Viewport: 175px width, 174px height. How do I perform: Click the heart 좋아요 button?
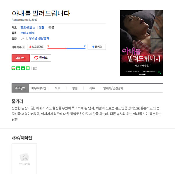click(x=41, y=58)
